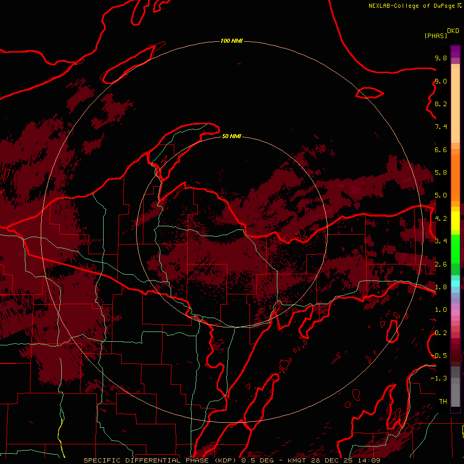Click the -0.5 legend value
464x464 pixels.
tap(440, 356)
